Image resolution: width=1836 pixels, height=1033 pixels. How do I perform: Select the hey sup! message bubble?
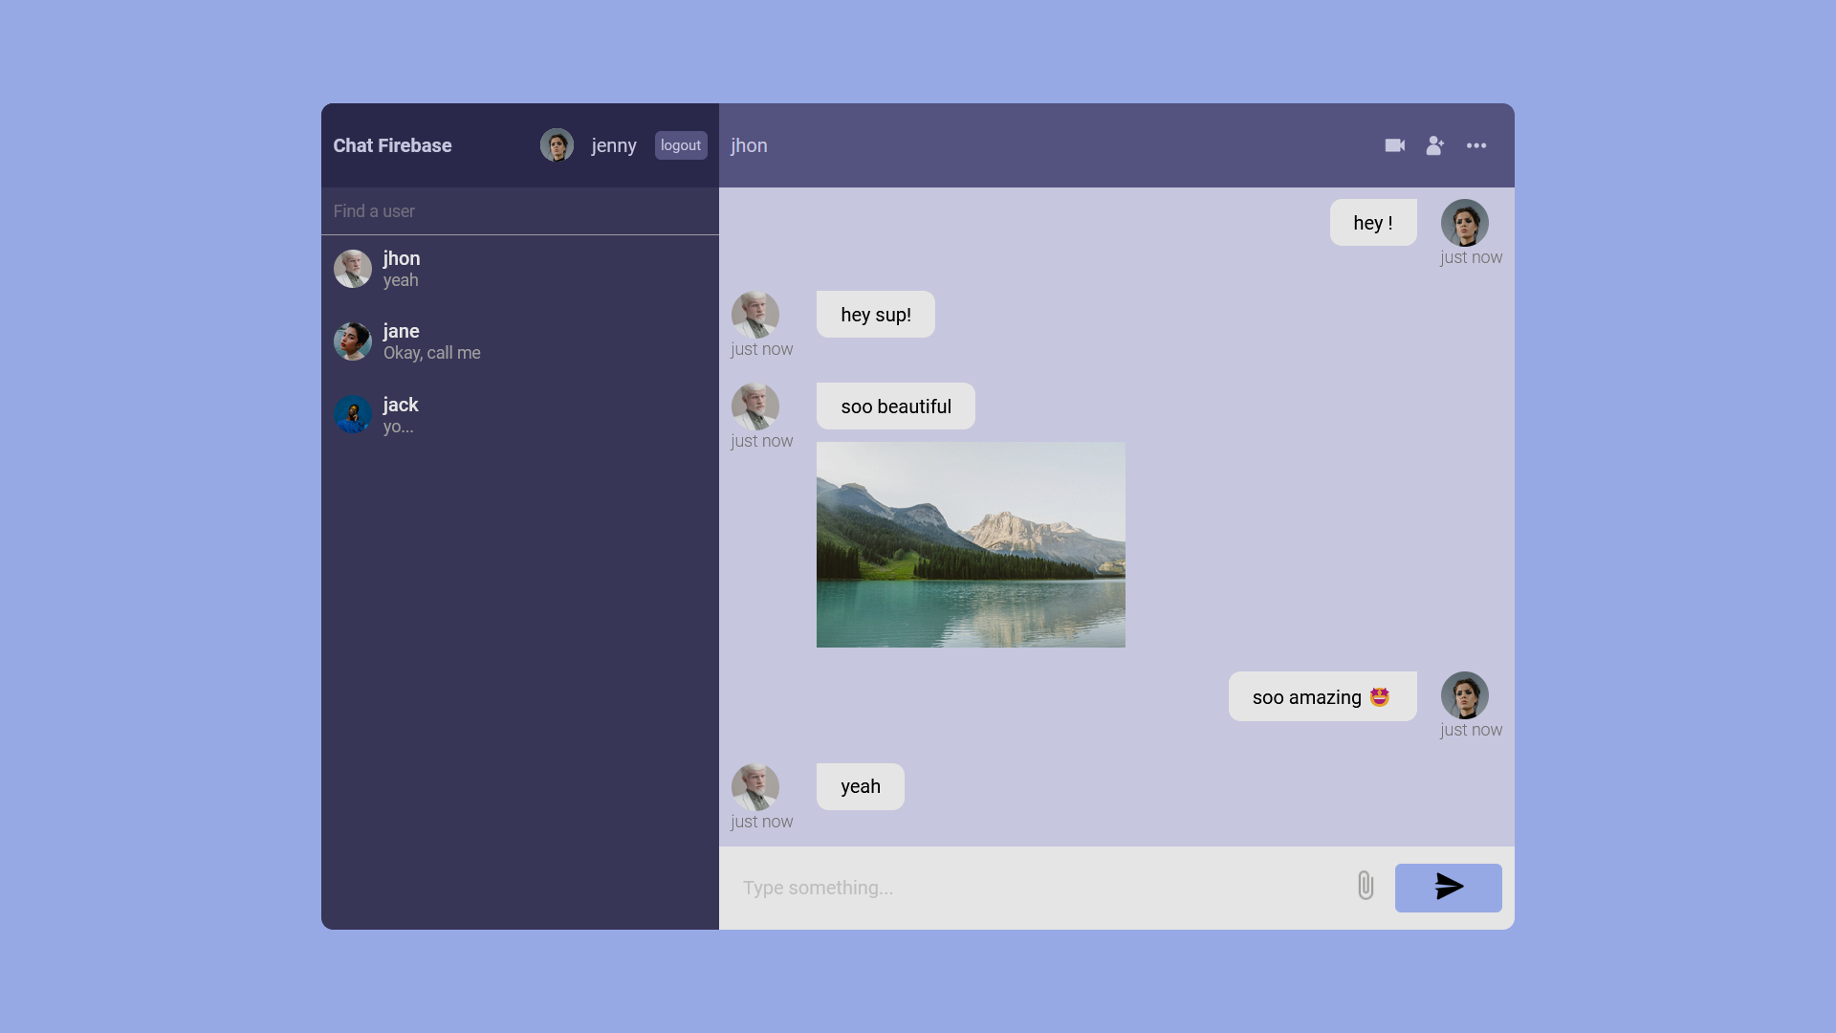click(875, 314)
